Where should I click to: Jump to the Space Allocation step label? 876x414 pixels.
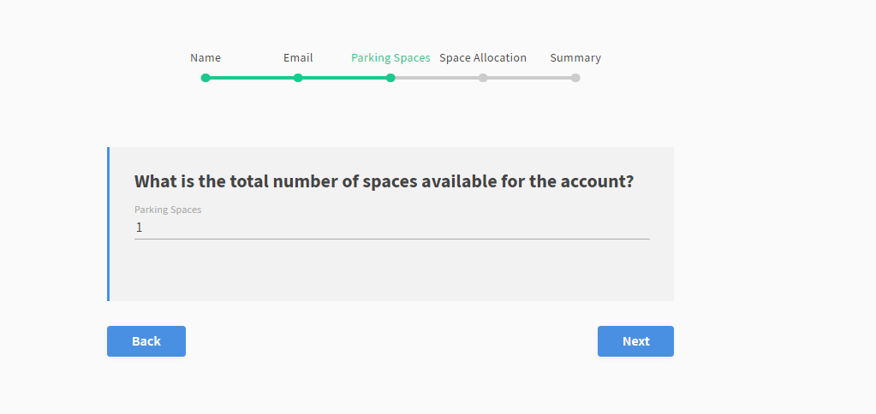click(483, 58)
